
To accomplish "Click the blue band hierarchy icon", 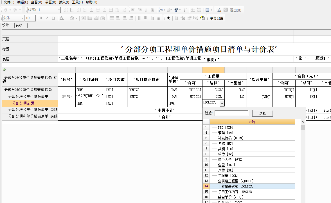I will [x=161, y=10].
